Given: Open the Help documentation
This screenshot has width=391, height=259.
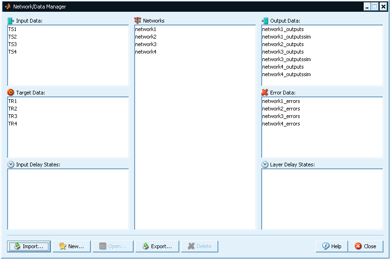Looking at the screenshot, I should (332, 246).
